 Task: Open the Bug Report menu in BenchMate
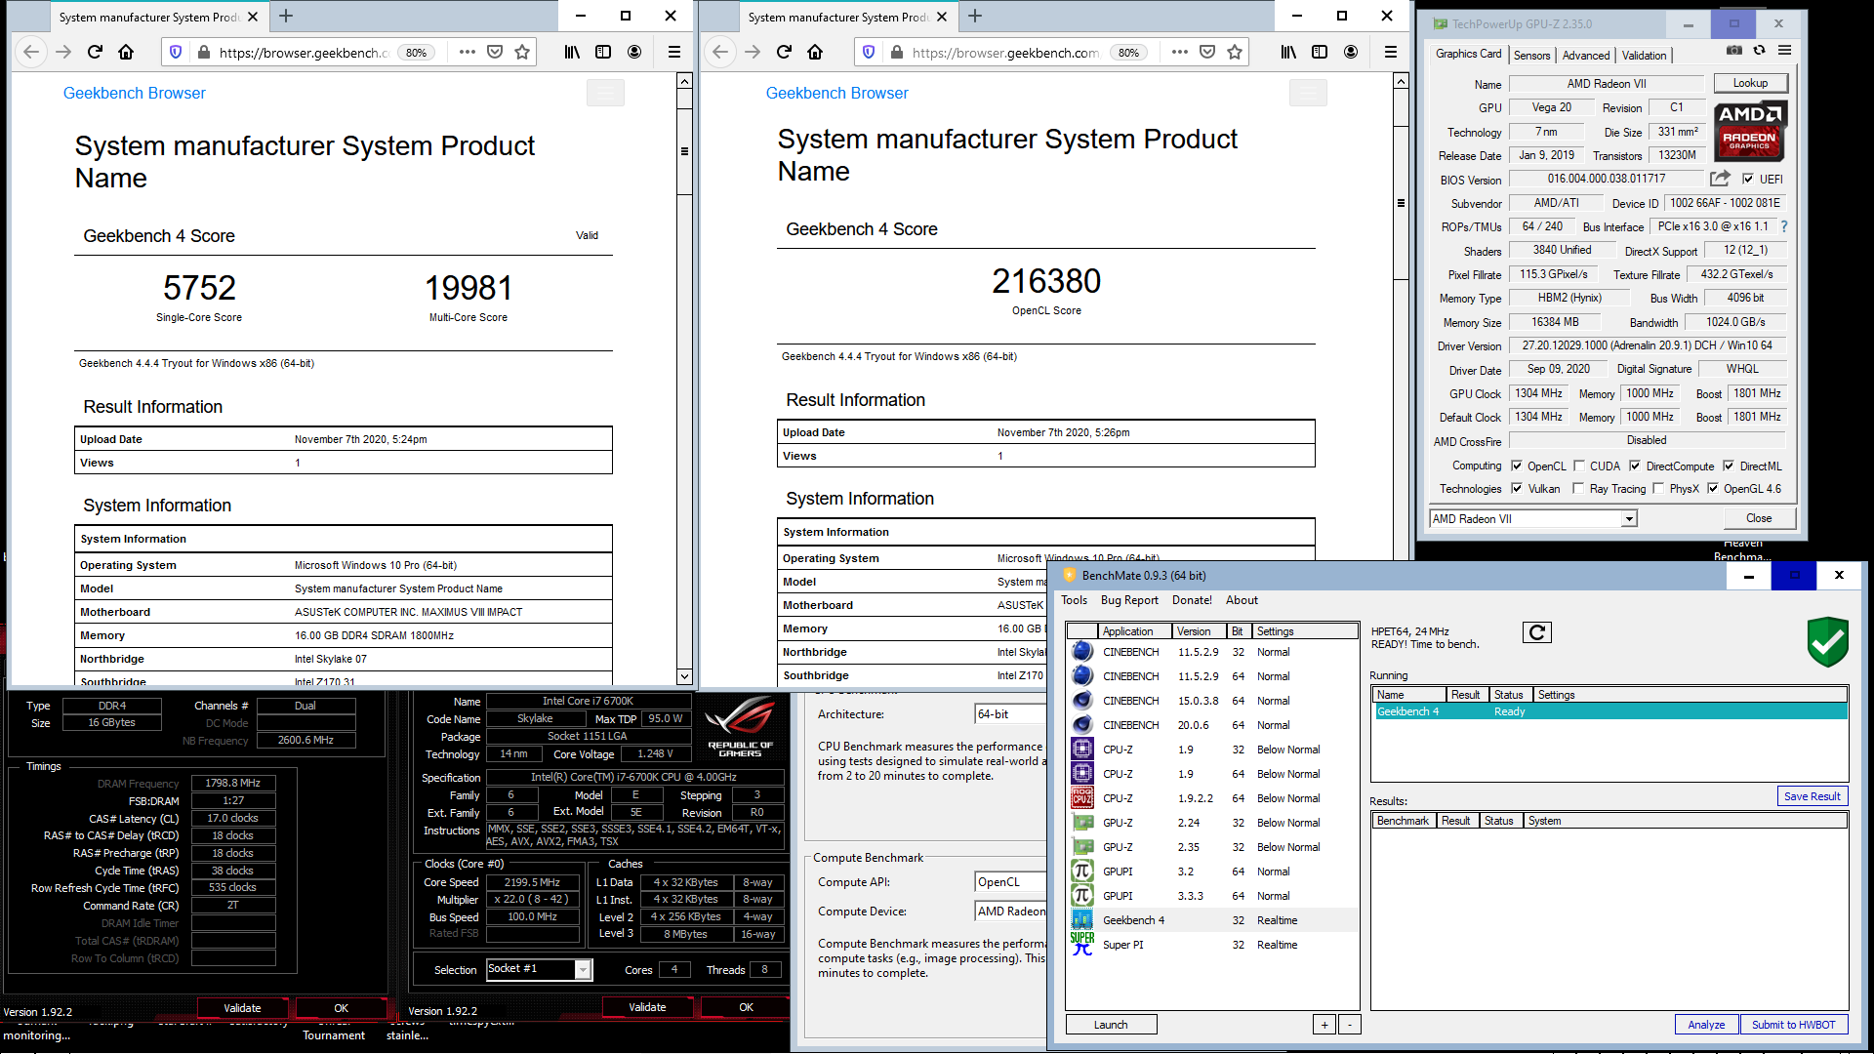pyautogui.click(x=1129, y=600)
